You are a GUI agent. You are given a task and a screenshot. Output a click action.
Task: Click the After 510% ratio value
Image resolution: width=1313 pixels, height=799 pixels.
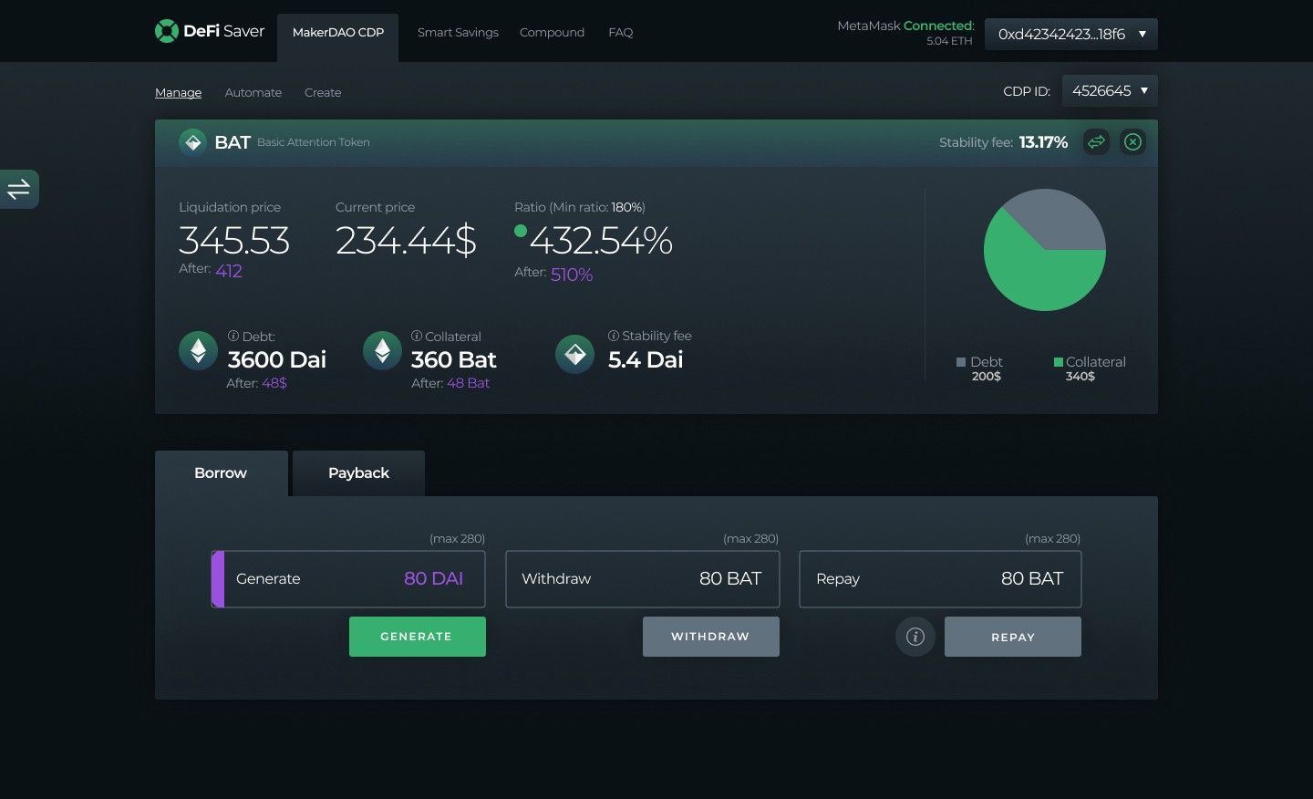pyautogui.click(x=572, y=275)
